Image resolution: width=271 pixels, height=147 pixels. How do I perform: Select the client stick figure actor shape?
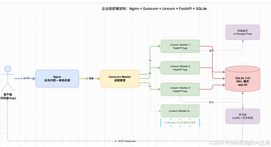tap(8, 79)
